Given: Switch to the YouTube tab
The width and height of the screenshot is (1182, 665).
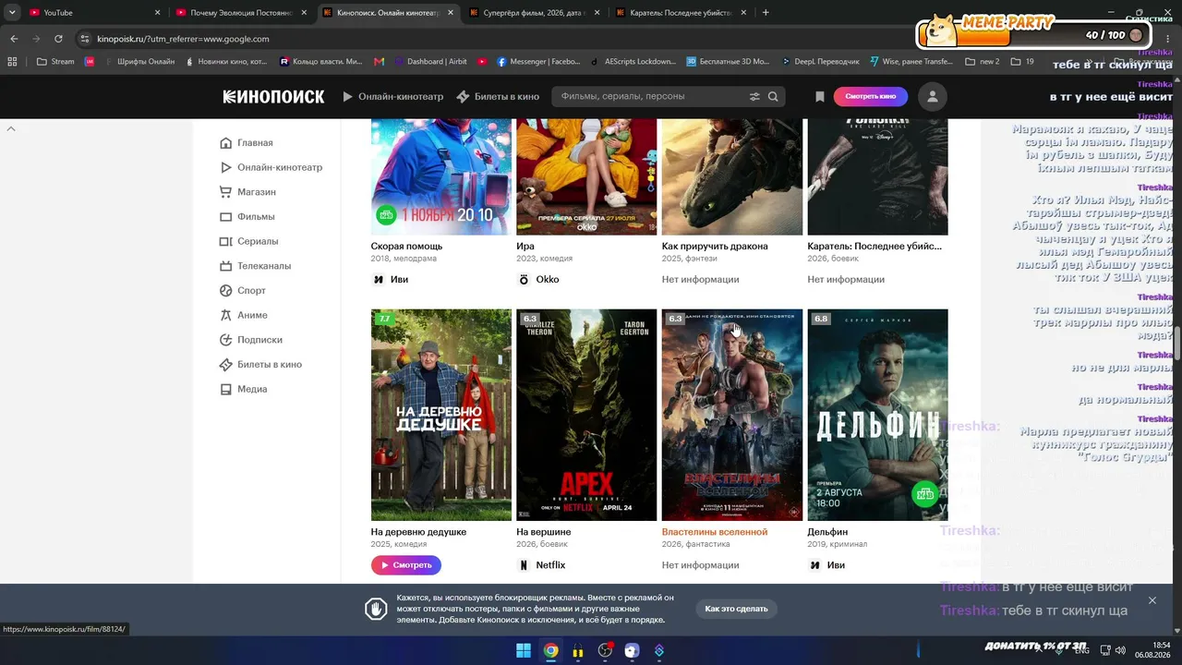Looking at the screenshot, I should coord(92,13).
